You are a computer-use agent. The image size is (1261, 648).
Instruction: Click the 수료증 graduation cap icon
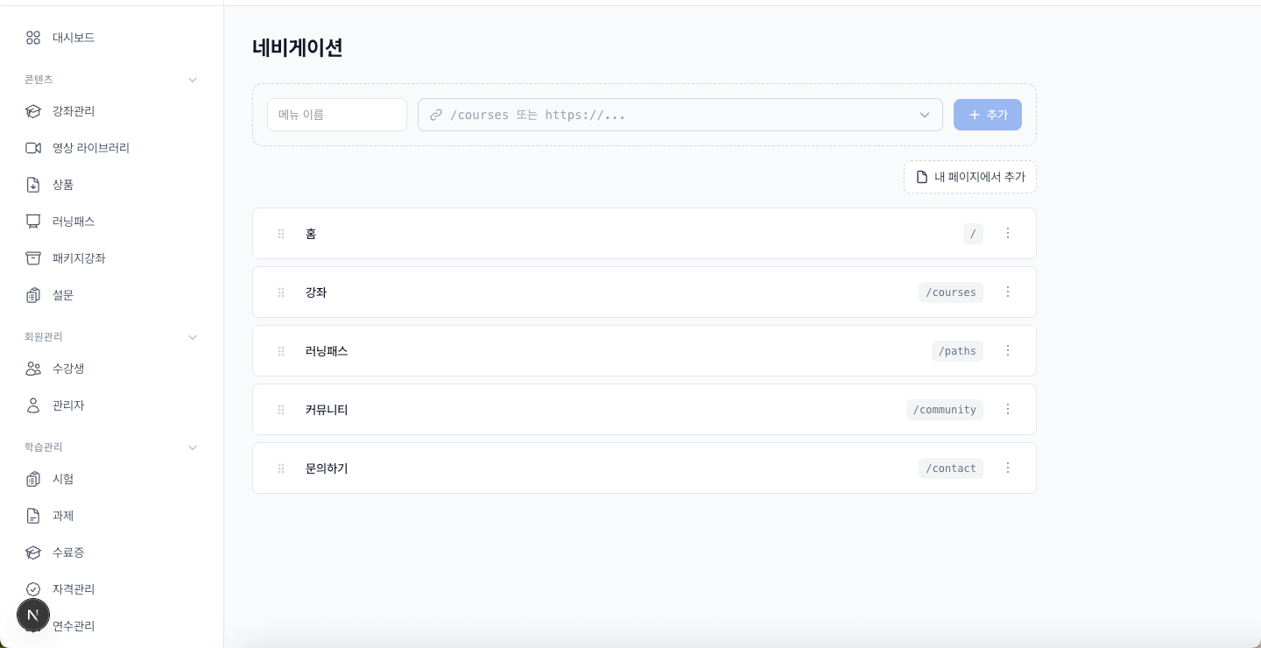click(33, 553)
